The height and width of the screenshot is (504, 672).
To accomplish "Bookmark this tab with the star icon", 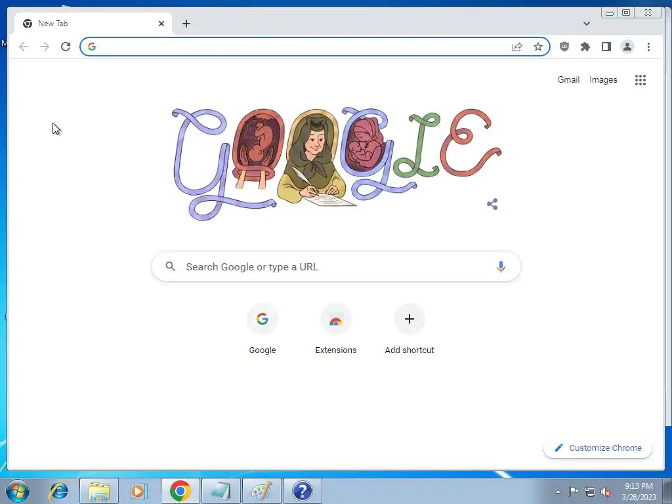I will pos(538,47).
